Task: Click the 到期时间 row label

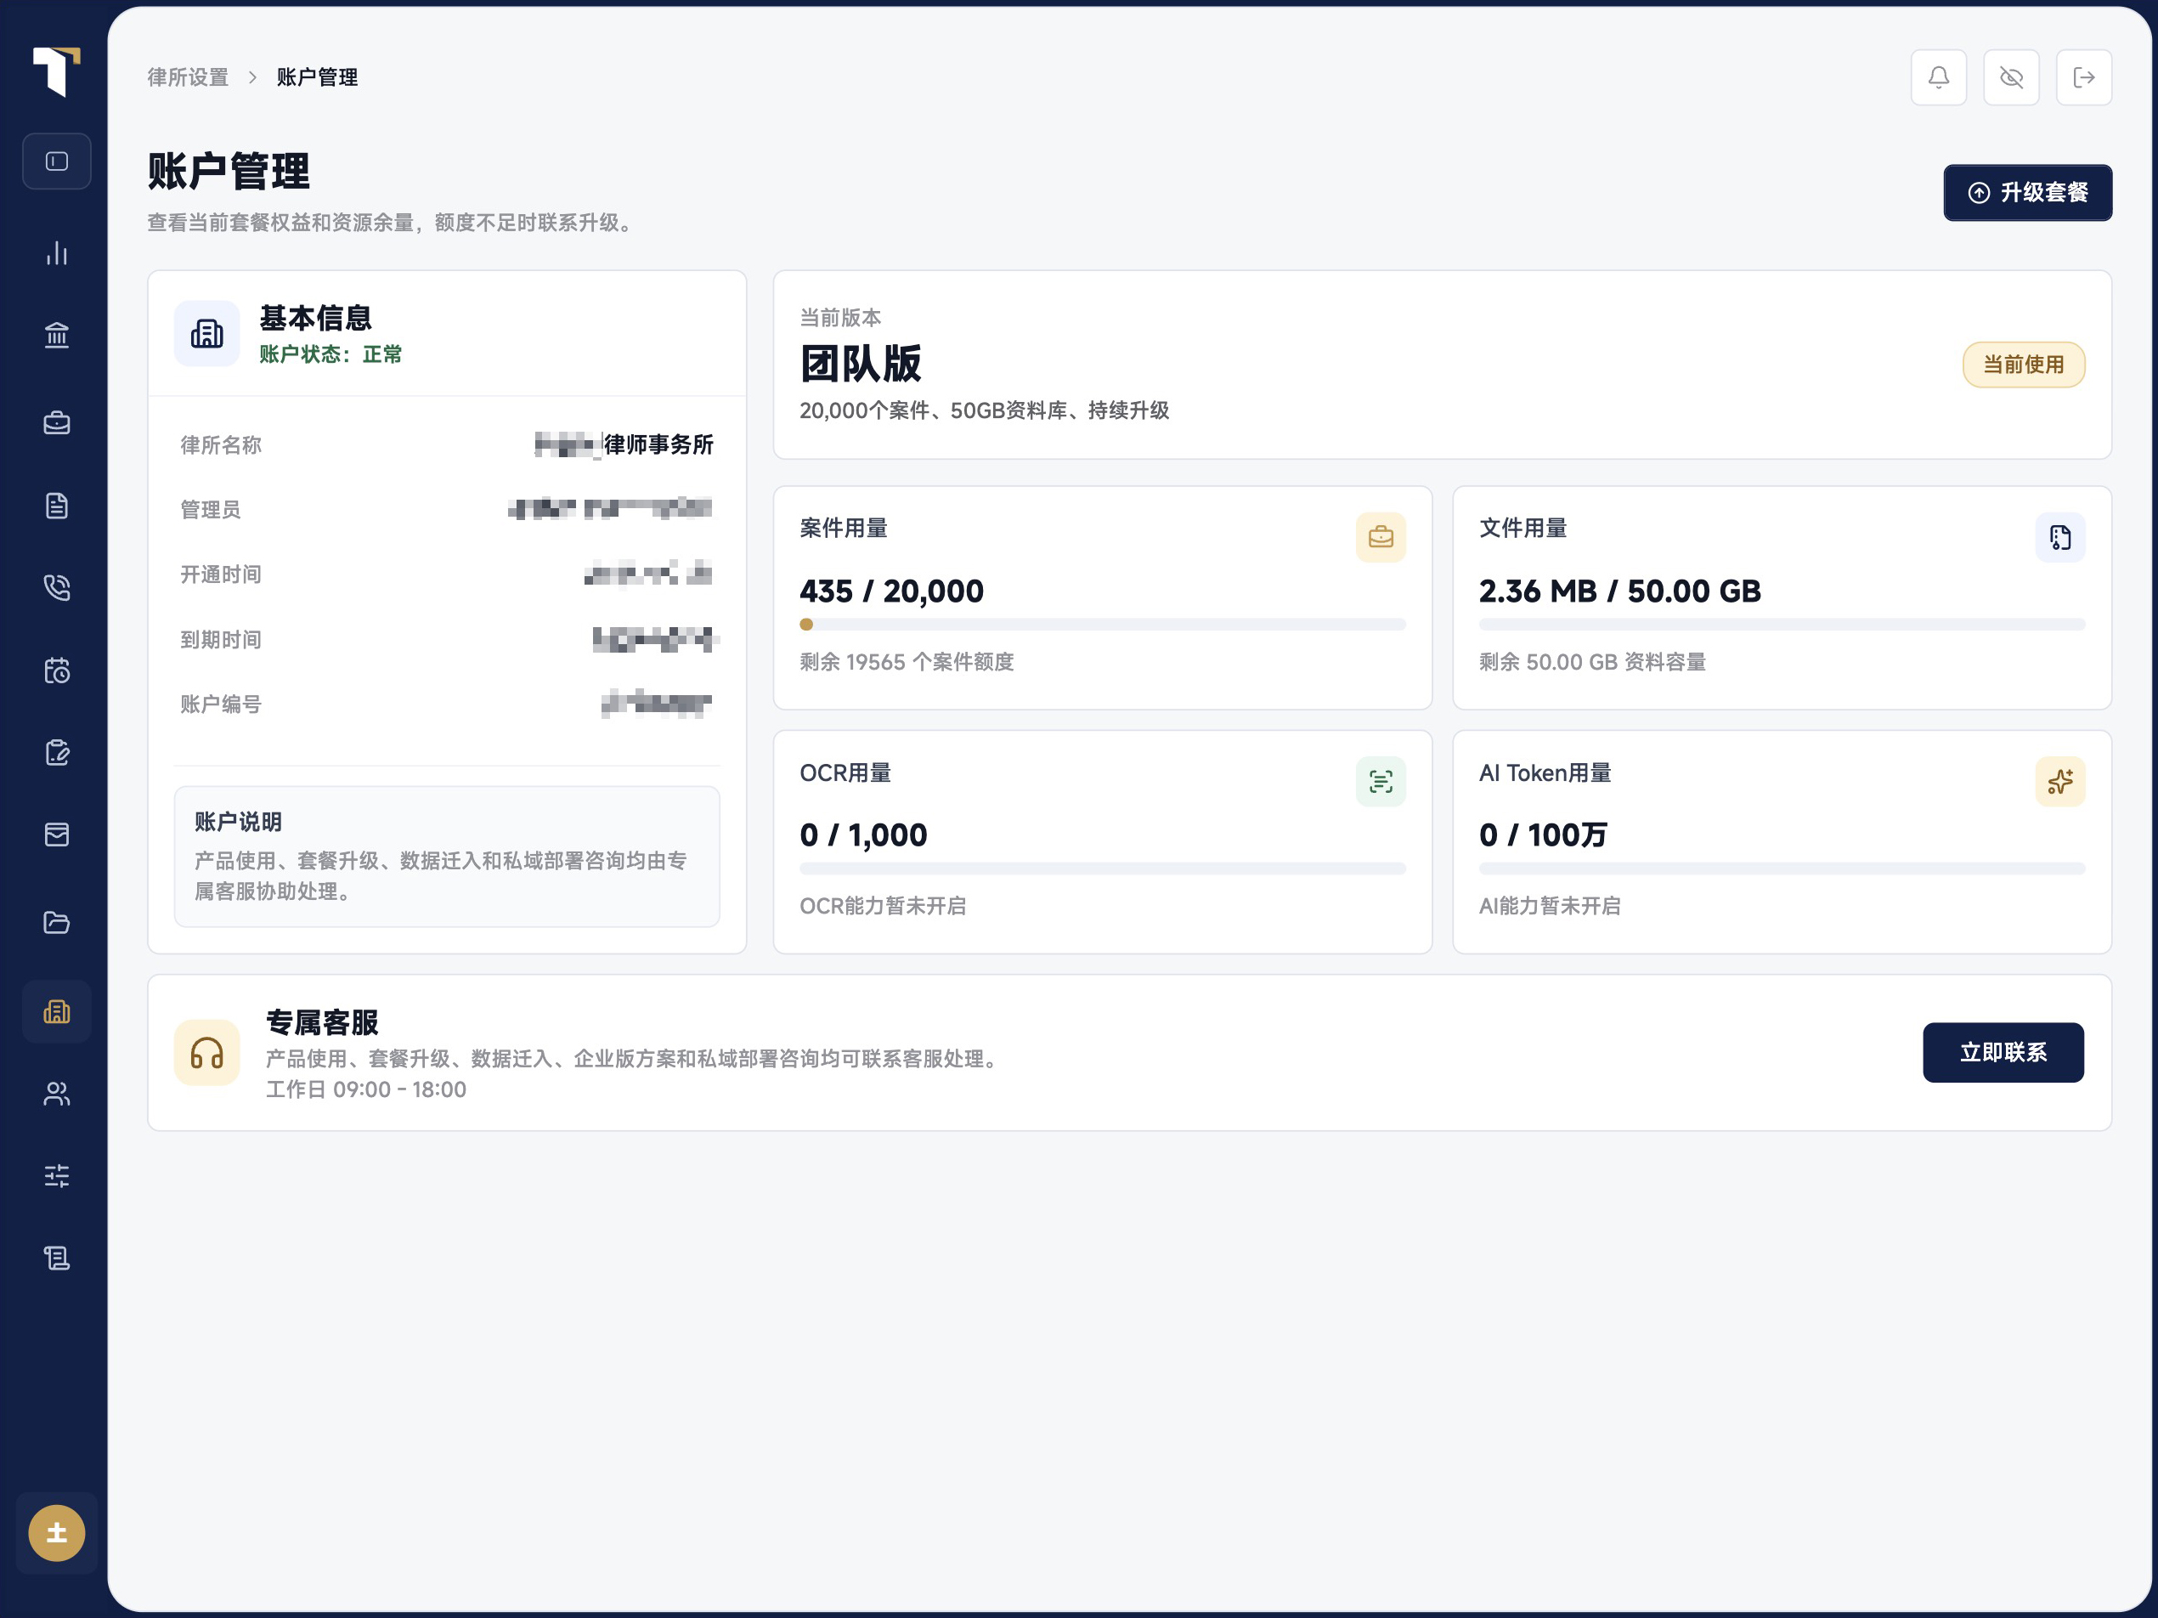Action: pos(221,640)
